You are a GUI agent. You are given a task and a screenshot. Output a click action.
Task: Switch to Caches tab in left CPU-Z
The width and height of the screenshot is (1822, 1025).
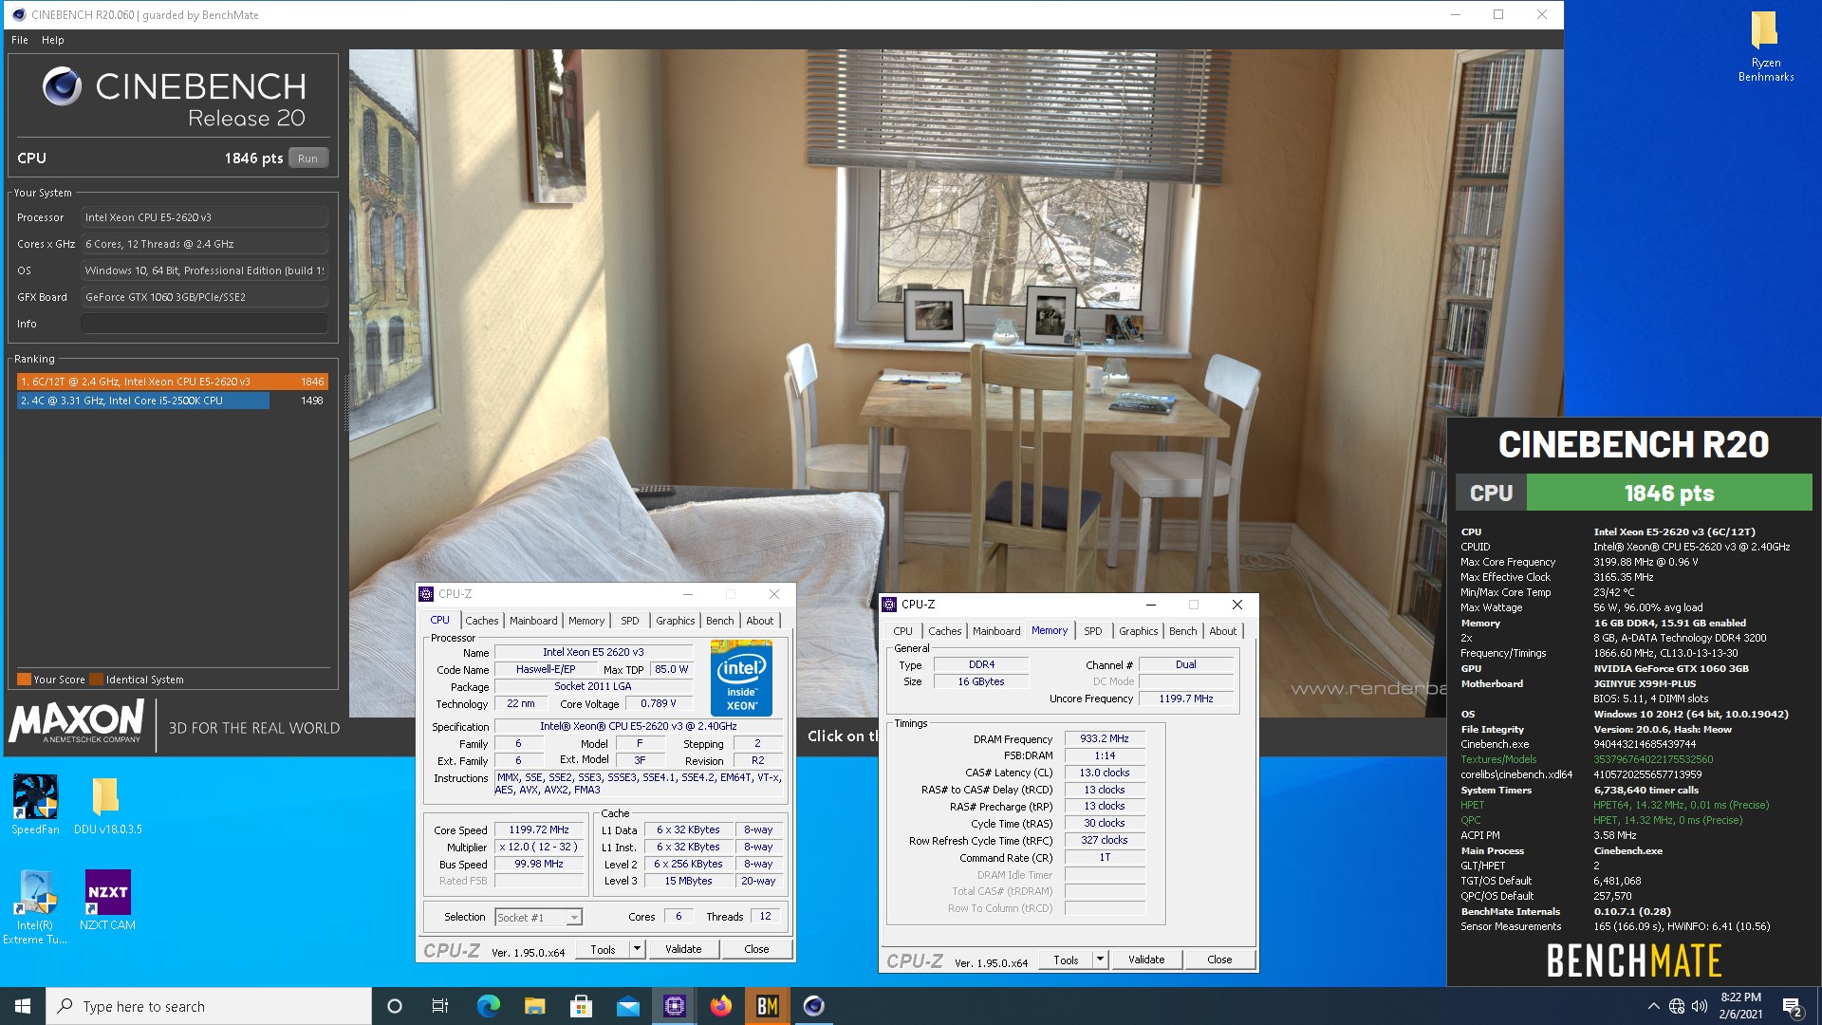pyautogui.click(x=481, y=621)
